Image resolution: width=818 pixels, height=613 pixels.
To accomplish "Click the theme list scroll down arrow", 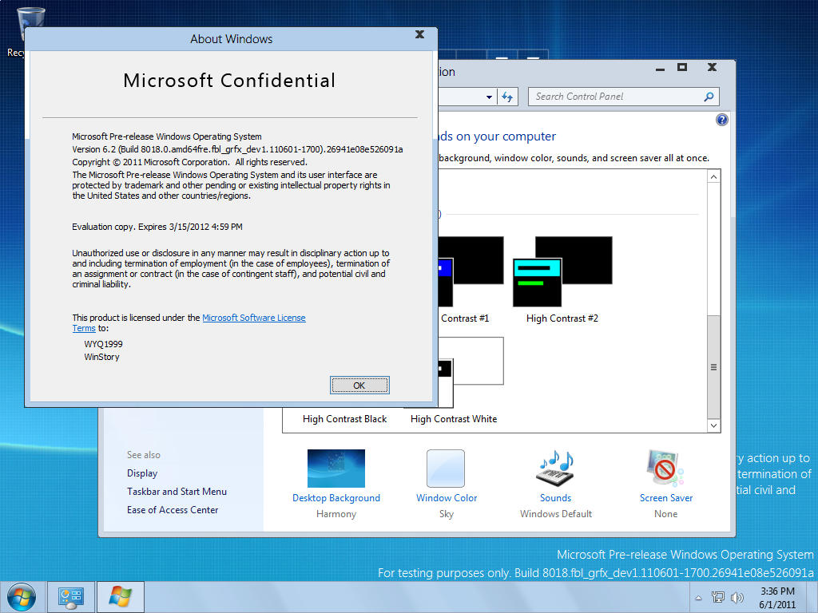I will [714, 426].
